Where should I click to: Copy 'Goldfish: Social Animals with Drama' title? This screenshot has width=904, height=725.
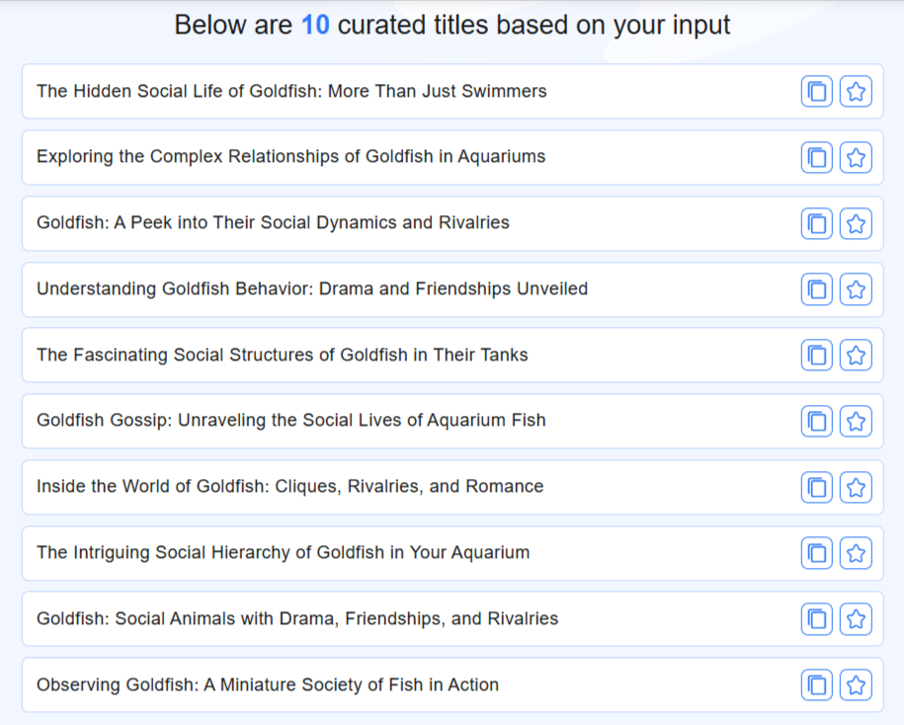(816, 619)
